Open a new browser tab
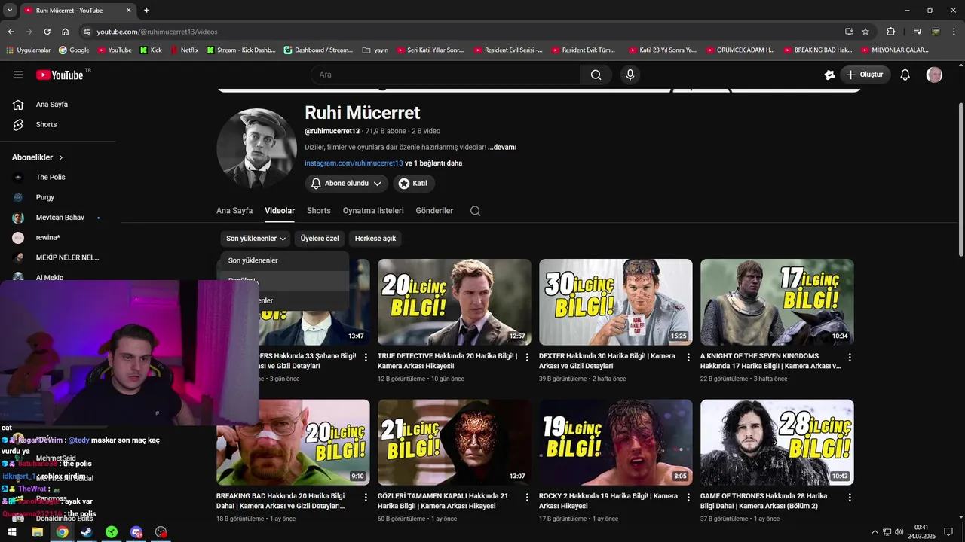This screenshot has width=965, height=542. [146, 10]
